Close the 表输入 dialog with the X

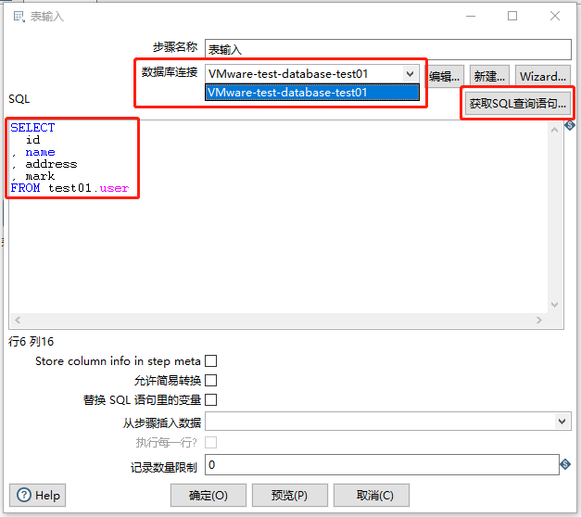pos(554,16)
